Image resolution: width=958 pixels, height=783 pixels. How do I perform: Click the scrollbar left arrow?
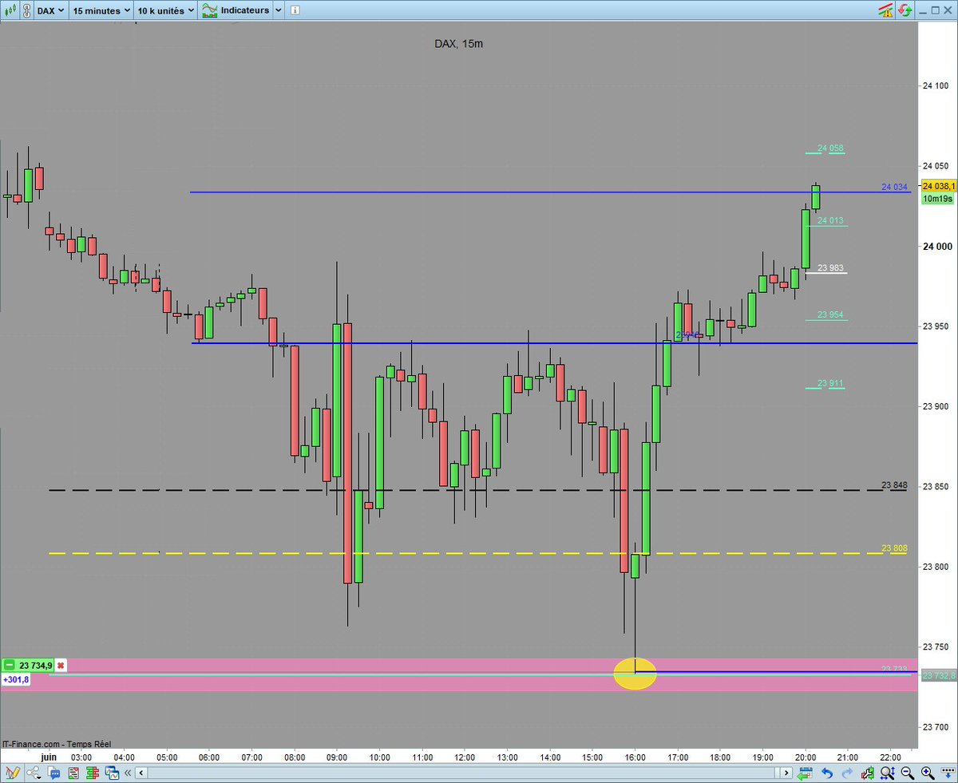(141, 773)
